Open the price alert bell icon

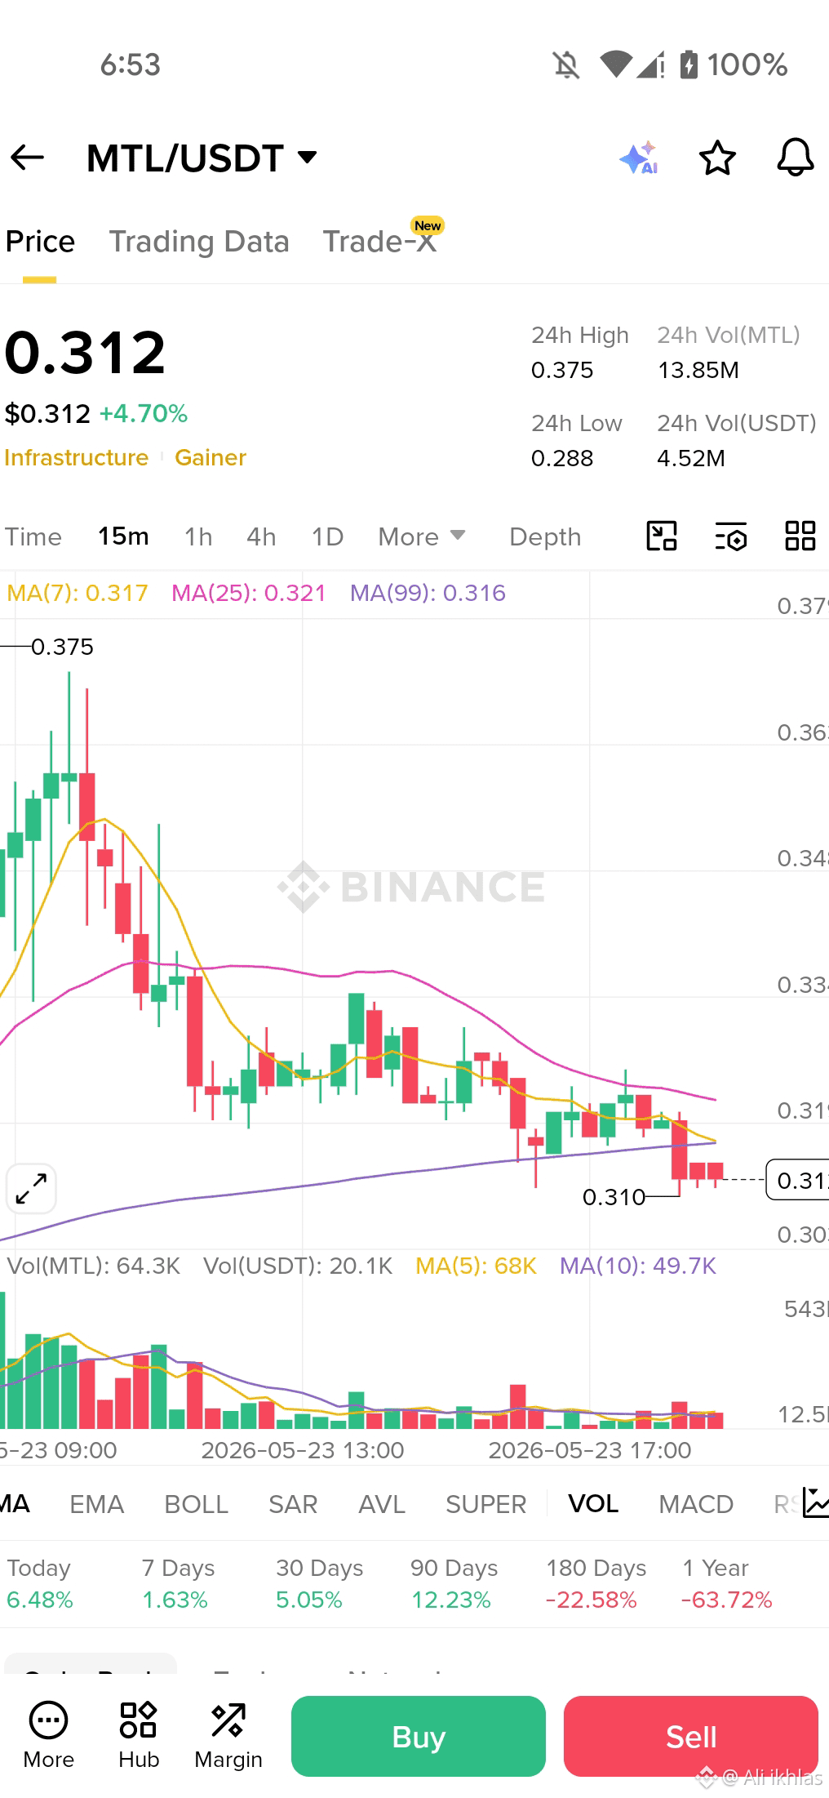tap(795, 158)
